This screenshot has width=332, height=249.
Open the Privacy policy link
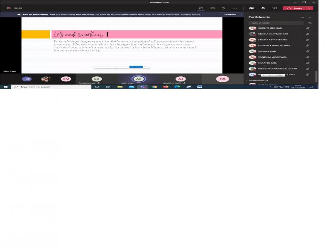pyautogui.click(x=190, y=14)
